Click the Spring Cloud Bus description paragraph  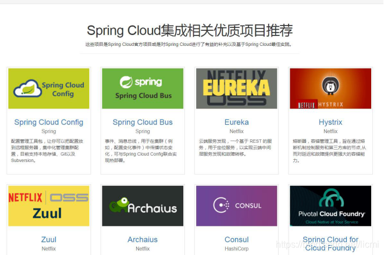coord(141,151)
